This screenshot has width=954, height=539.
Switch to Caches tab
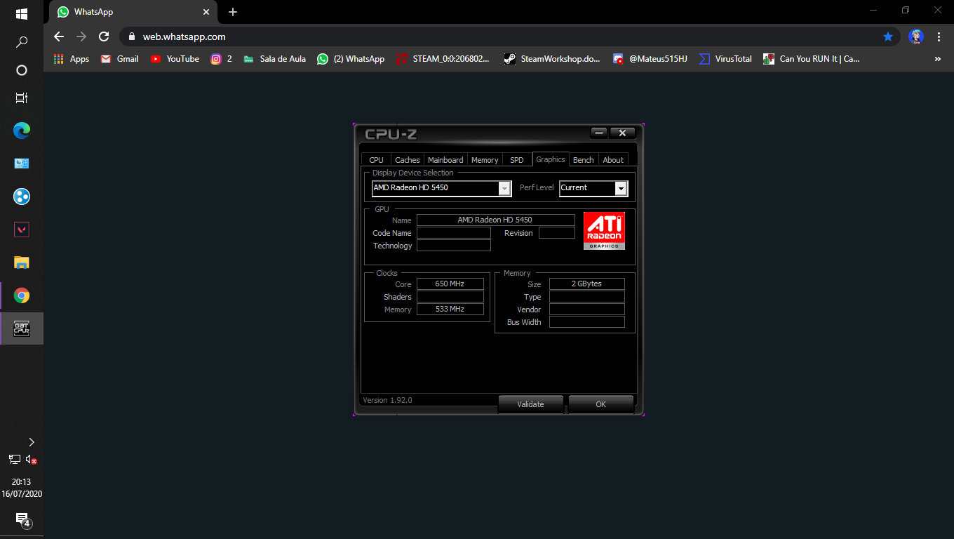tap(408, 160)
